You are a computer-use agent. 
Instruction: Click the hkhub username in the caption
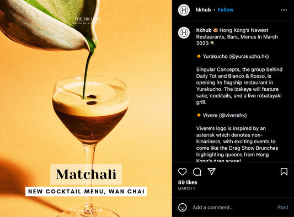point(204,30)
